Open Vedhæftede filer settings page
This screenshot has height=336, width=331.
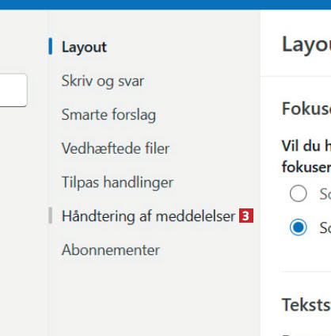116,148
